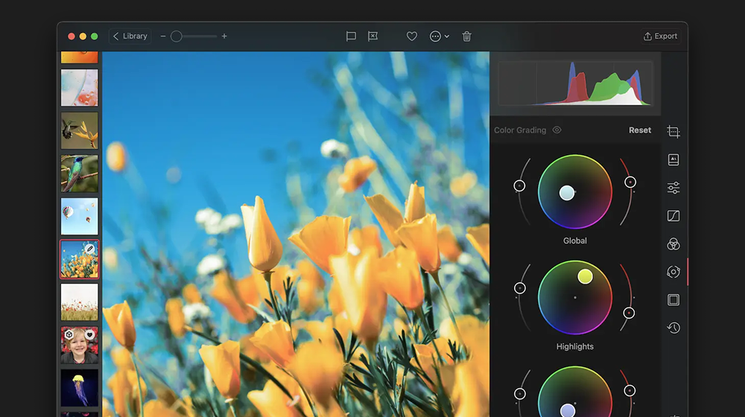Click bottom wheel's left arc slider knob
The height and width of the screenshot is (417, 745).
click(520, 393)
